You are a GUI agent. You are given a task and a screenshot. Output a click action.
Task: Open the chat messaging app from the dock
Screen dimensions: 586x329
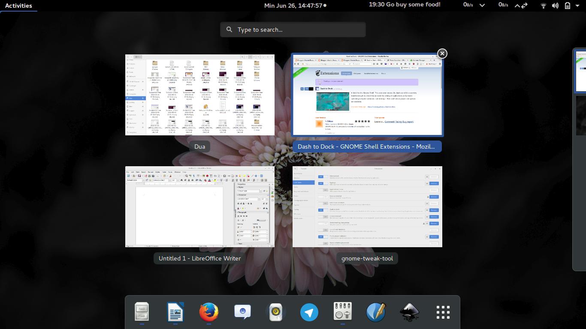[242, 312]
